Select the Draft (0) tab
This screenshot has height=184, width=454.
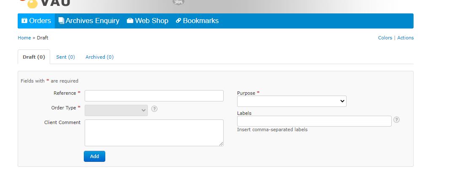tap(34, 57)
